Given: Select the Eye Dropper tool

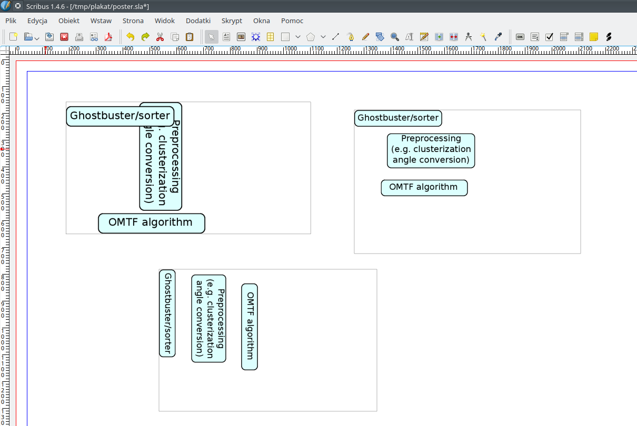Looking at the screenshot, I should [x=498, y=37].
